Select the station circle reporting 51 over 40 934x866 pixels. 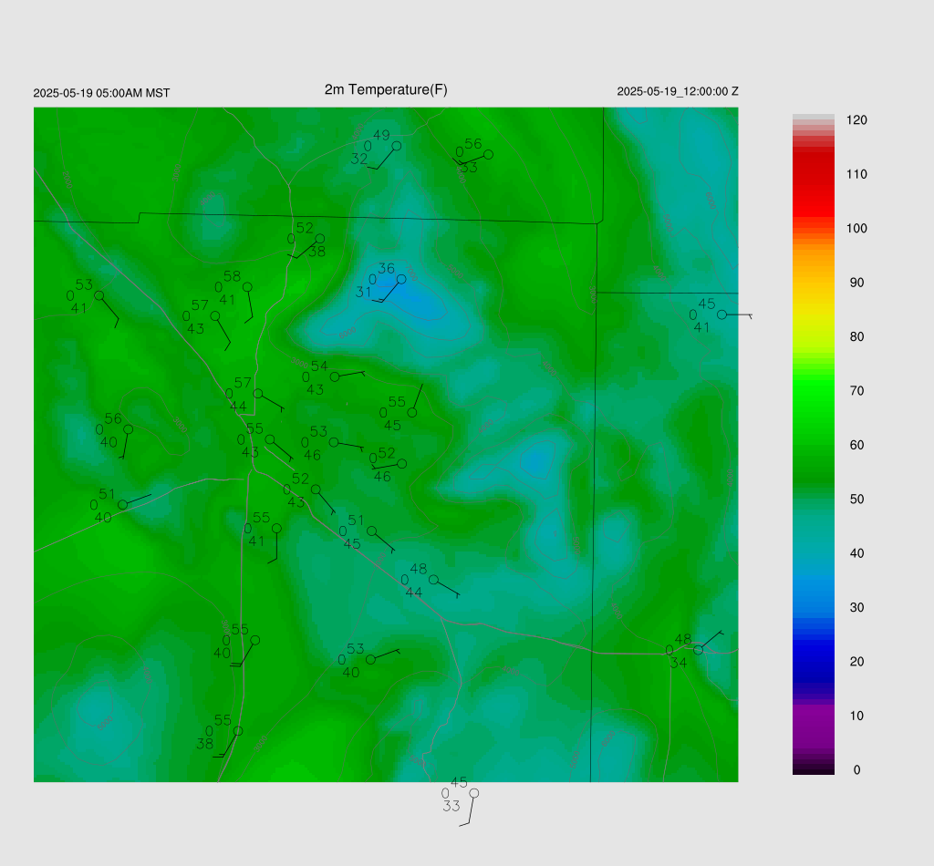pos(123,505)
